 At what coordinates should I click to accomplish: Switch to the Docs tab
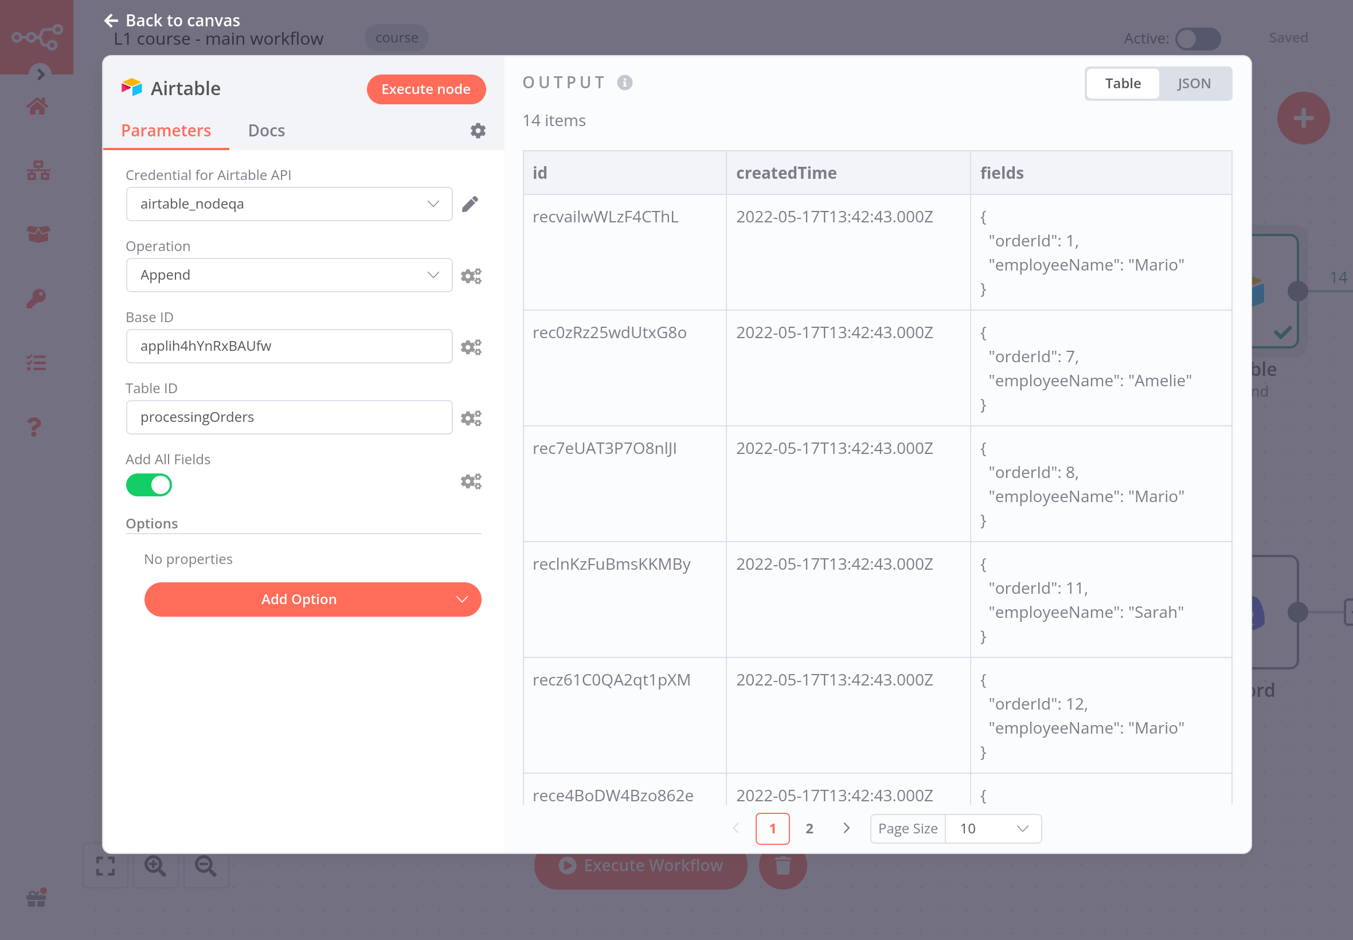click(266, 130)
